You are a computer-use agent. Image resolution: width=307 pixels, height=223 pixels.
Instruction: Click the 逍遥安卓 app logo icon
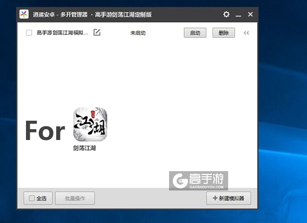pyautogui.click(x=24, y=14)
